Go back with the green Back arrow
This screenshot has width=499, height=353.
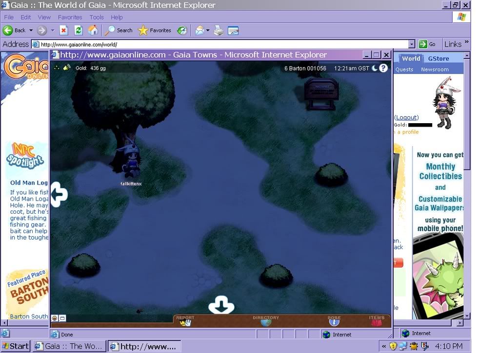pos(14,31)
